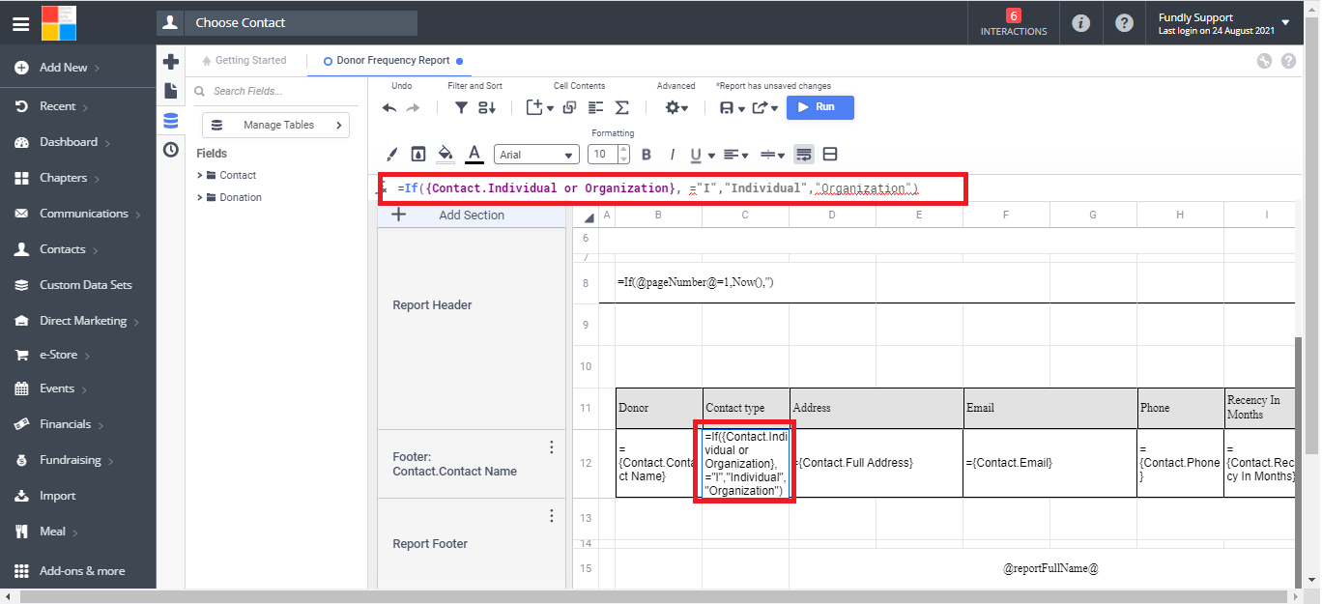Screen dimensions: 1322x604
Task: Click gray help icon beside wrench
Action: coord(1288,61)
